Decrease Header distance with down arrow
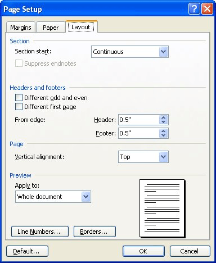This screenshot has height=263, width=216. [x=163, y=122]
